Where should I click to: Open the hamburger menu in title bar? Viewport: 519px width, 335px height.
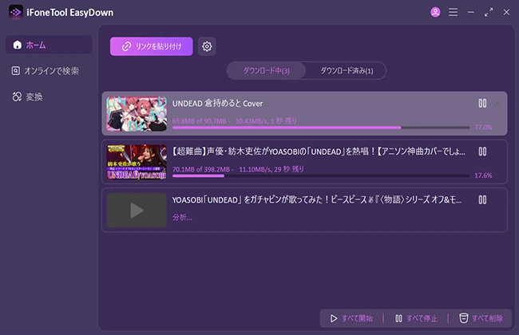454,12
